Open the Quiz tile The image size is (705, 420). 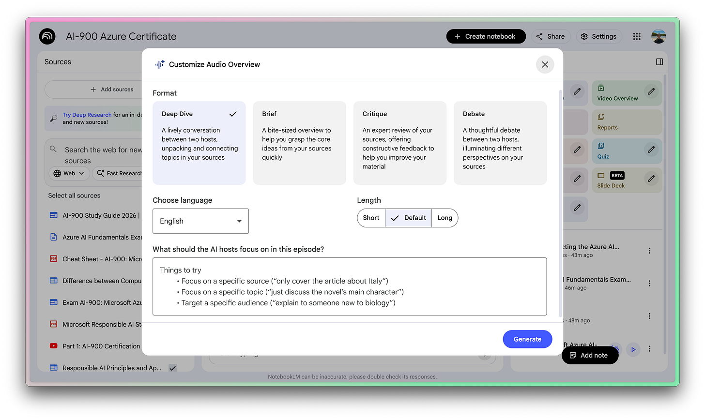tap(627, 151)
